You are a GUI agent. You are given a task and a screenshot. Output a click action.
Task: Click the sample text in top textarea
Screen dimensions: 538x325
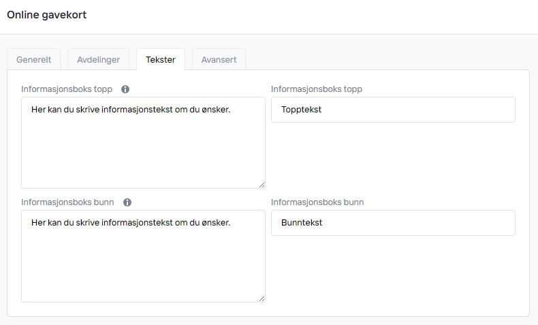131,109
